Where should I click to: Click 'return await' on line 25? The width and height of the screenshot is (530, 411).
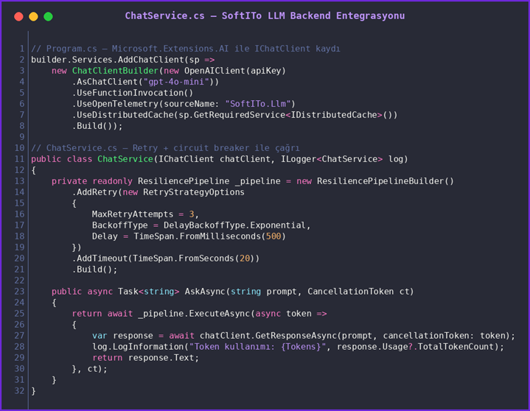(102, 313)
